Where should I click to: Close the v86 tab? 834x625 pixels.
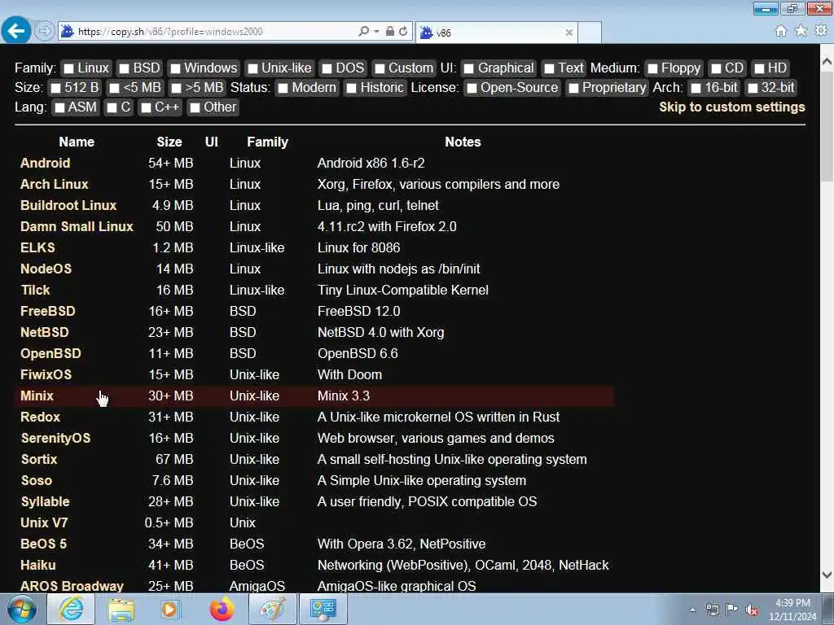click(569, 33)
